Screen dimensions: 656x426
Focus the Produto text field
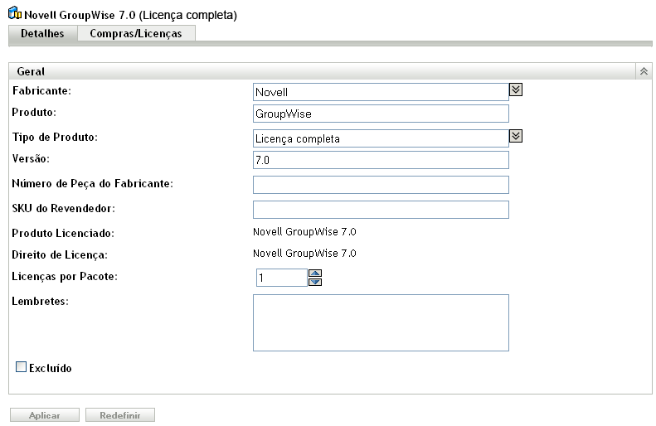(380, 114)
